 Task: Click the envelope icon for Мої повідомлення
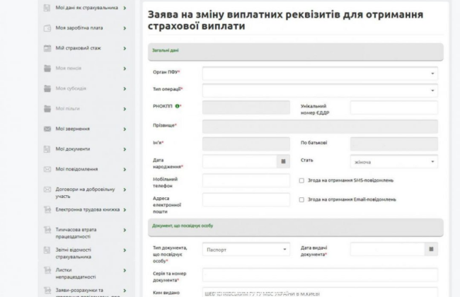click(47, 170)
